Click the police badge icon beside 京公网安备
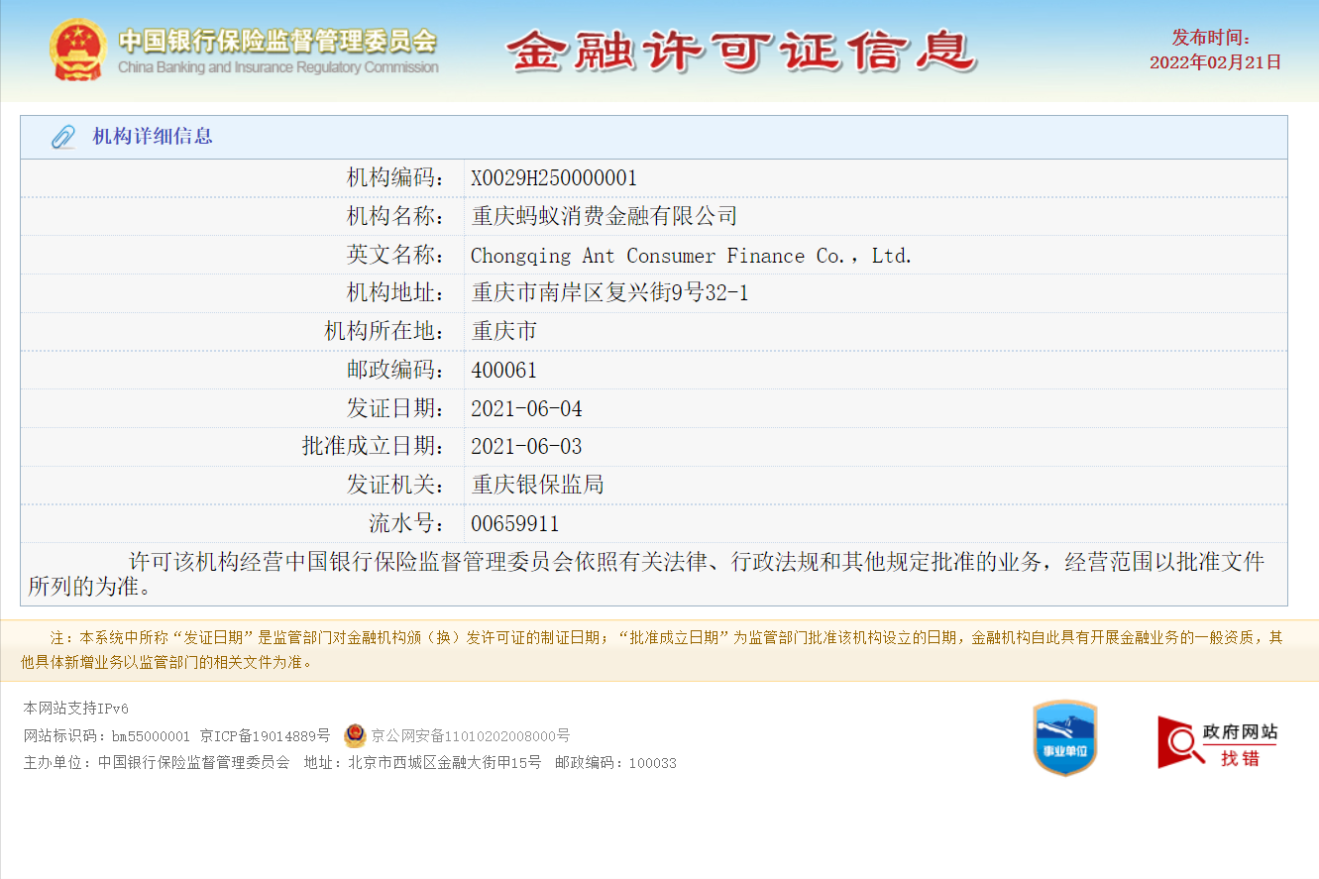The height and width of the screenshot is (879, 1319). (355, 735)
